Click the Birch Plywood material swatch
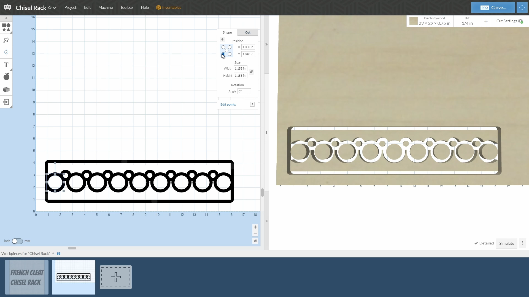 click(x=413, y=21)
